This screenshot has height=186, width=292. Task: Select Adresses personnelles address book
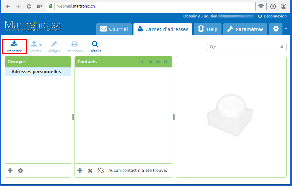tap(36, 72)
